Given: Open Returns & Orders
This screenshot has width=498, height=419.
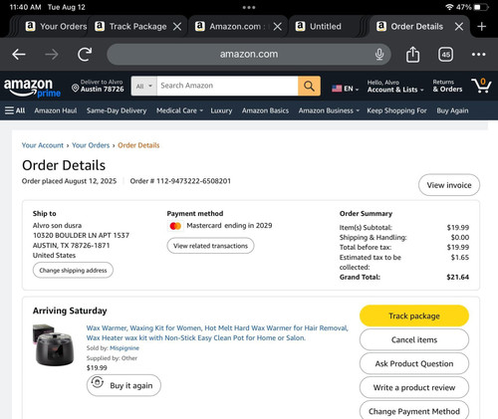Looking at the screenshot, I should [447, 86].
